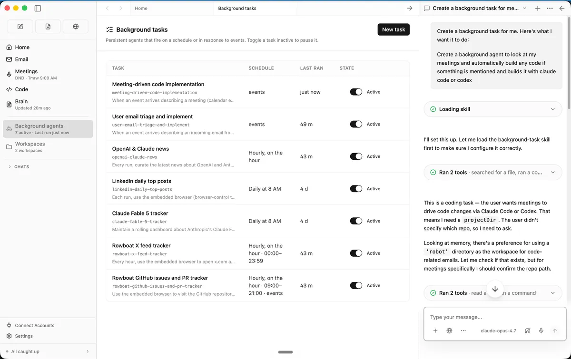
Task: Click the new chat compose icon
Action: (20, 27)
